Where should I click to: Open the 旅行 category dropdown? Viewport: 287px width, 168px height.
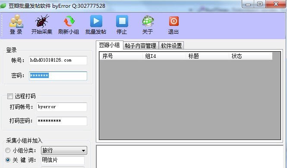coord(64,150)
